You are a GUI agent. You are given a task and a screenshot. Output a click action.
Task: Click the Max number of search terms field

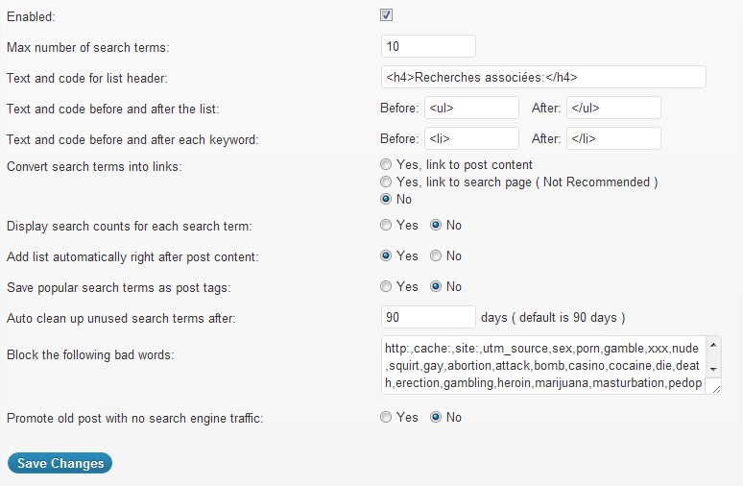[428, 46]
